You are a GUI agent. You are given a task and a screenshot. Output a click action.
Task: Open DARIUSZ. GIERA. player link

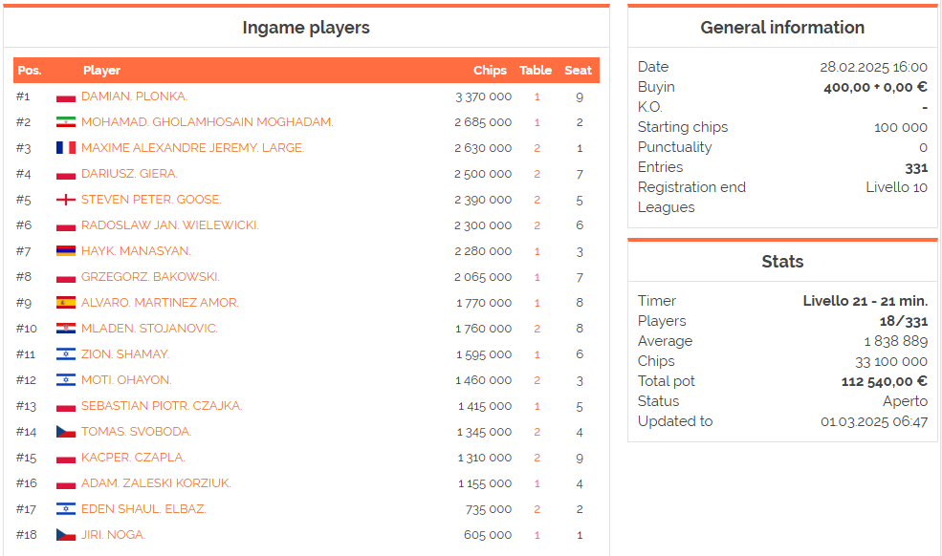tap(130, 174)
